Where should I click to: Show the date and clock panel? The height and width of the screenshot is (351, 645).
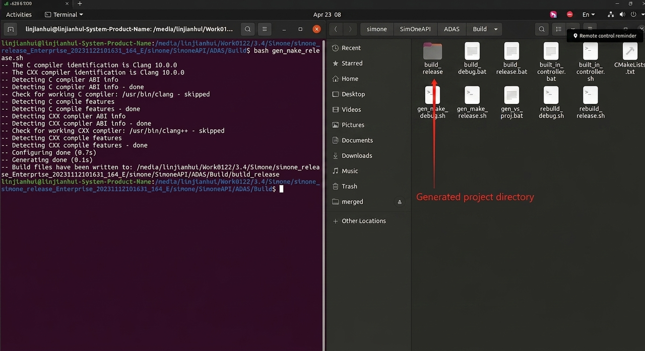click(x=327, y=15)
